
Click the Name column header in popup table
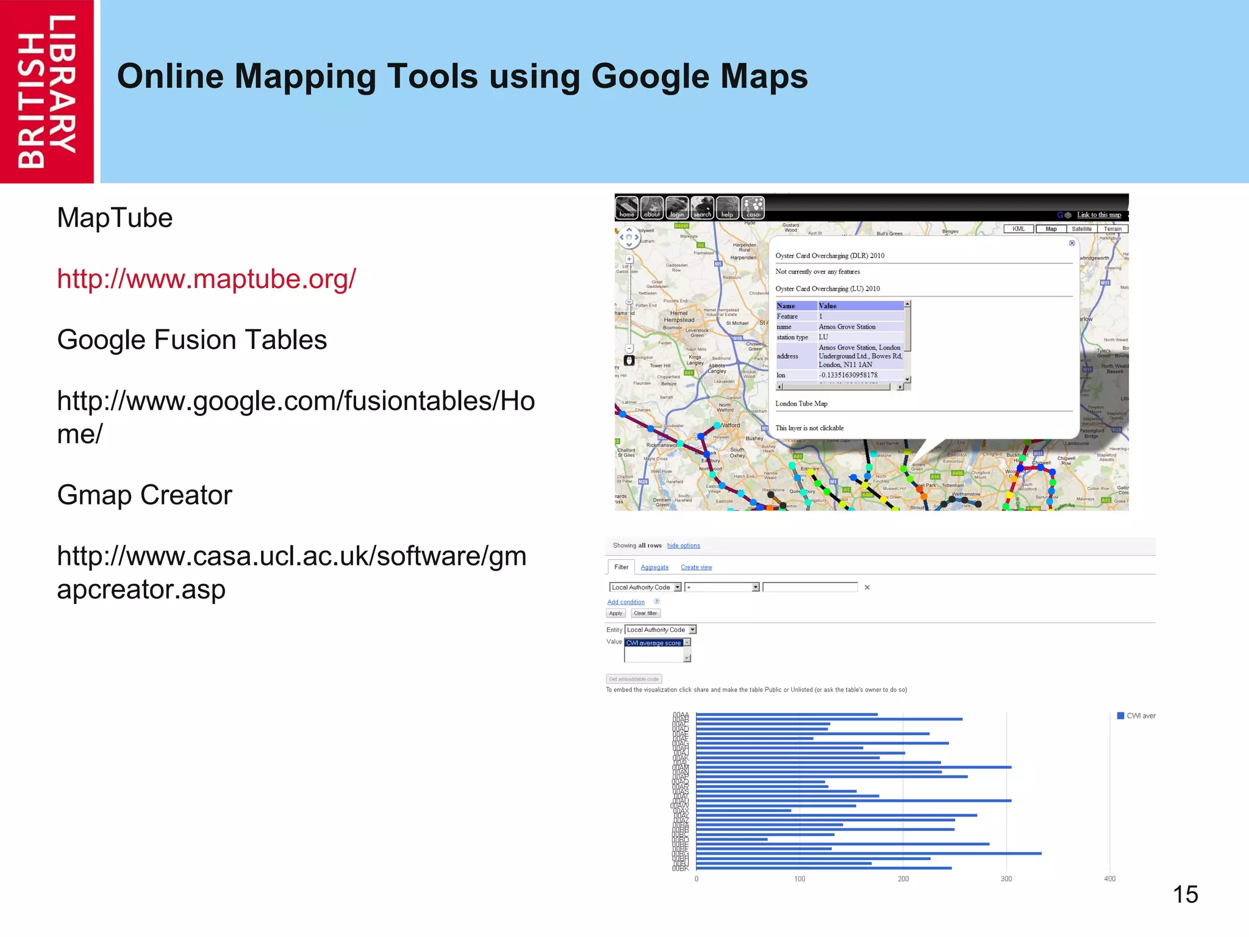tap(796, 306)
